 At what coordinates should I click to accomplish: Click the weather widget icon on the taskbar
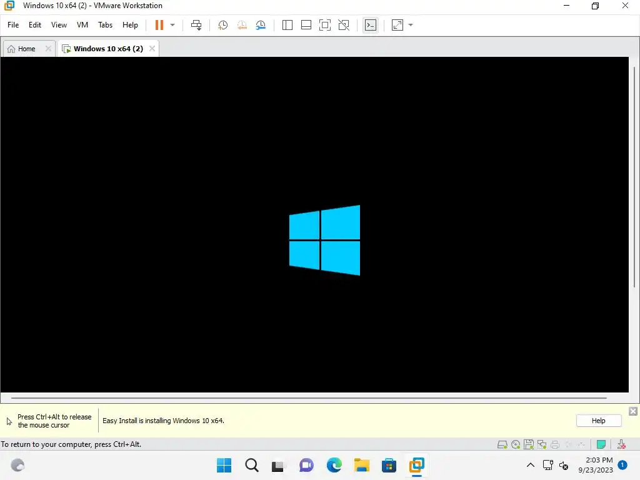tap(17, 465)
